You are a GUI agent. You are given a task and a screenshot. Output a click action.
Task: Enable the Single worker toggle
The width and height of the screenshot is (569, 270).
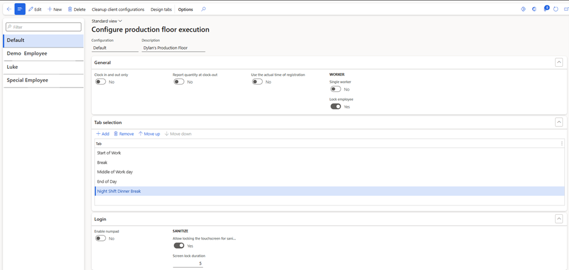click(336, 89)
